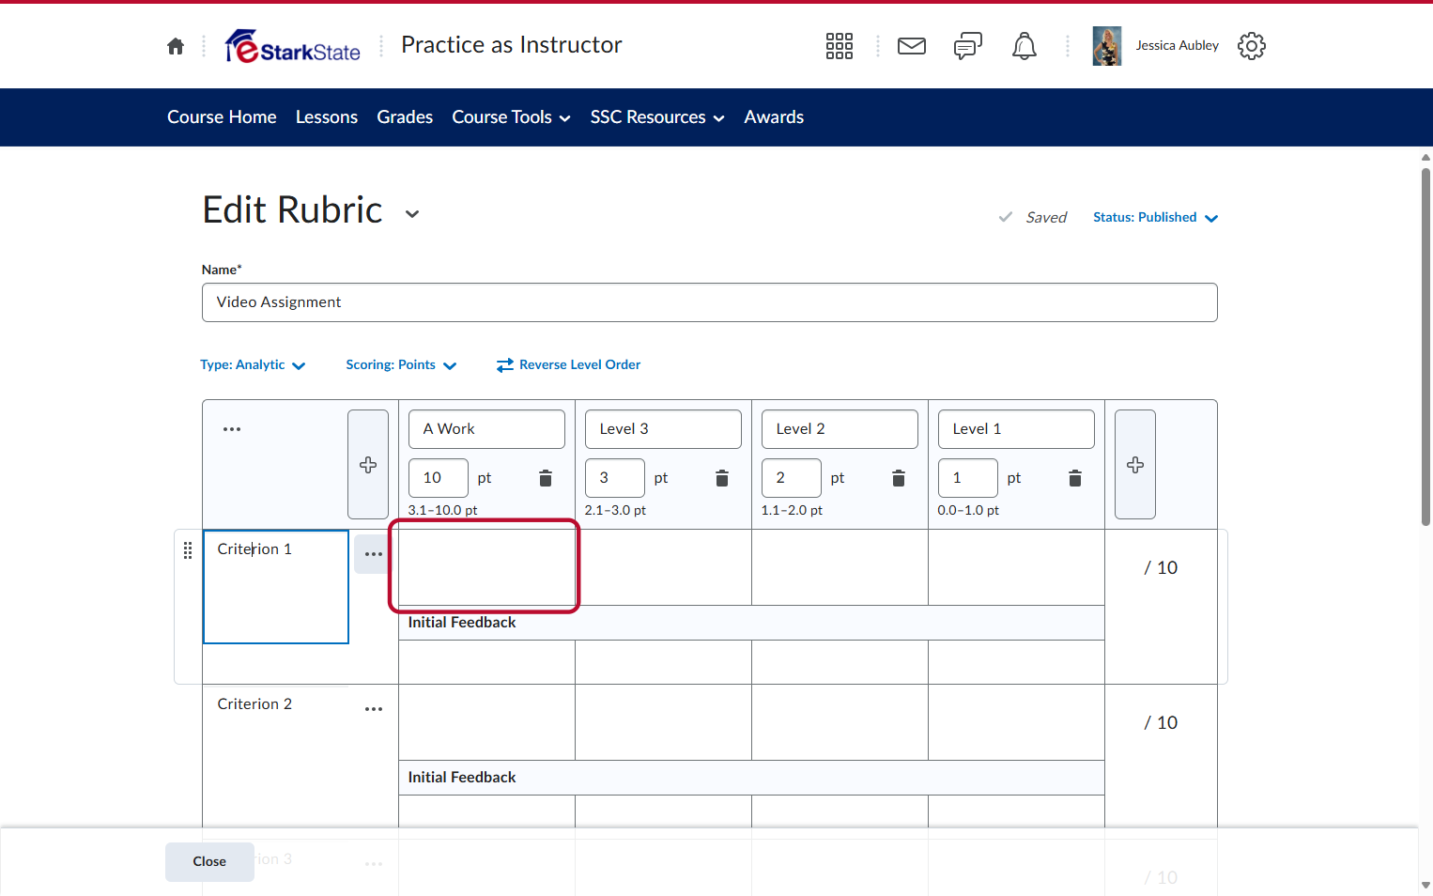Open the Grades nav item
This screenshot has height=896, width=1433.
(x=405, y=117)
